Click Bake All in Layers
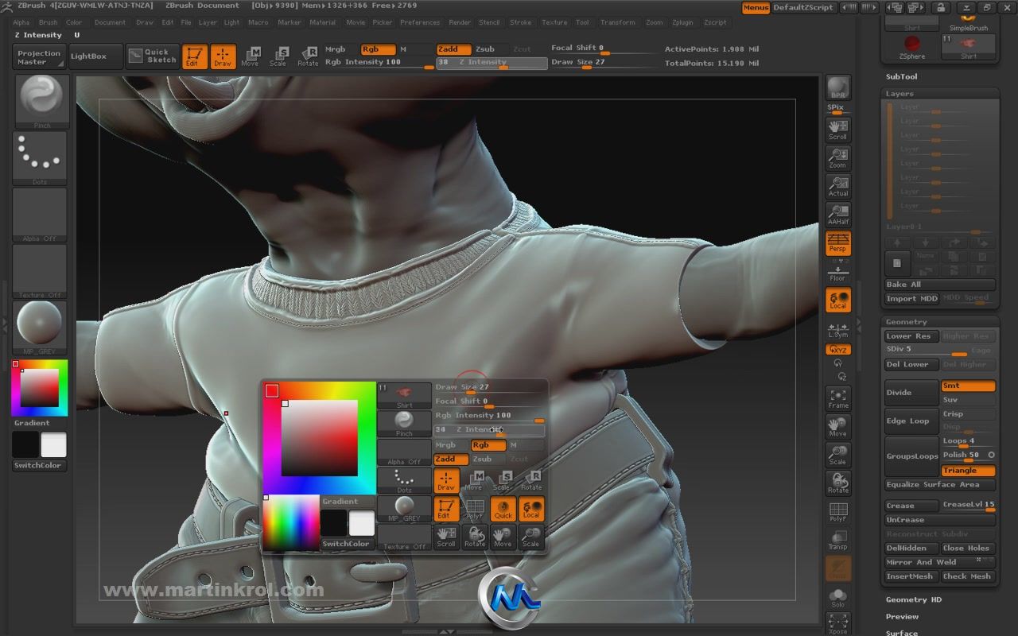Screen dimensions: 1018x636 pyautogui.click(x=940, y=285)
